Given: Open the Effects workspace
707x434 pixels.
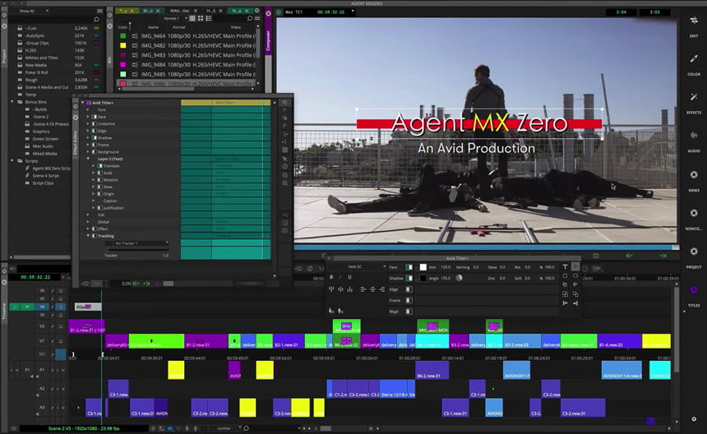Looking at the screenshot, I should 693,98.
